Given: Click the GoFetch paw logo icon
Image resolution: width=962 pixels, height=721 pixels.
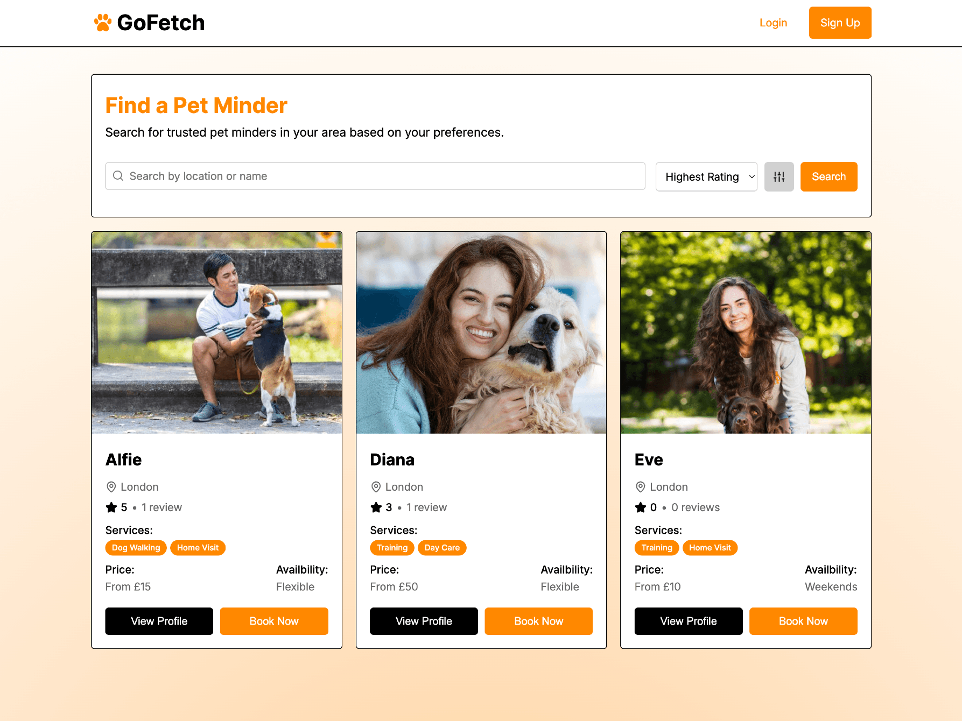Looking at the screenshot, I should (x=102, y=23).
